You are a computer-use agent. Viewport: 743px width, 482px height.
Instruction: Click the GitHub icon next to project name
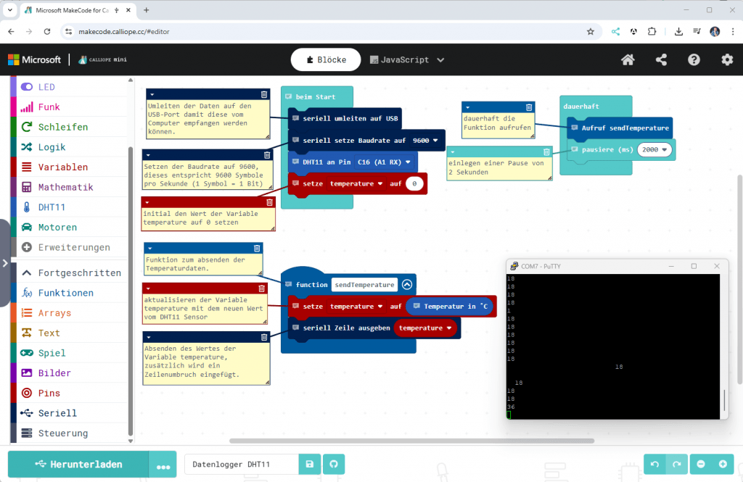tap(334, 464)
